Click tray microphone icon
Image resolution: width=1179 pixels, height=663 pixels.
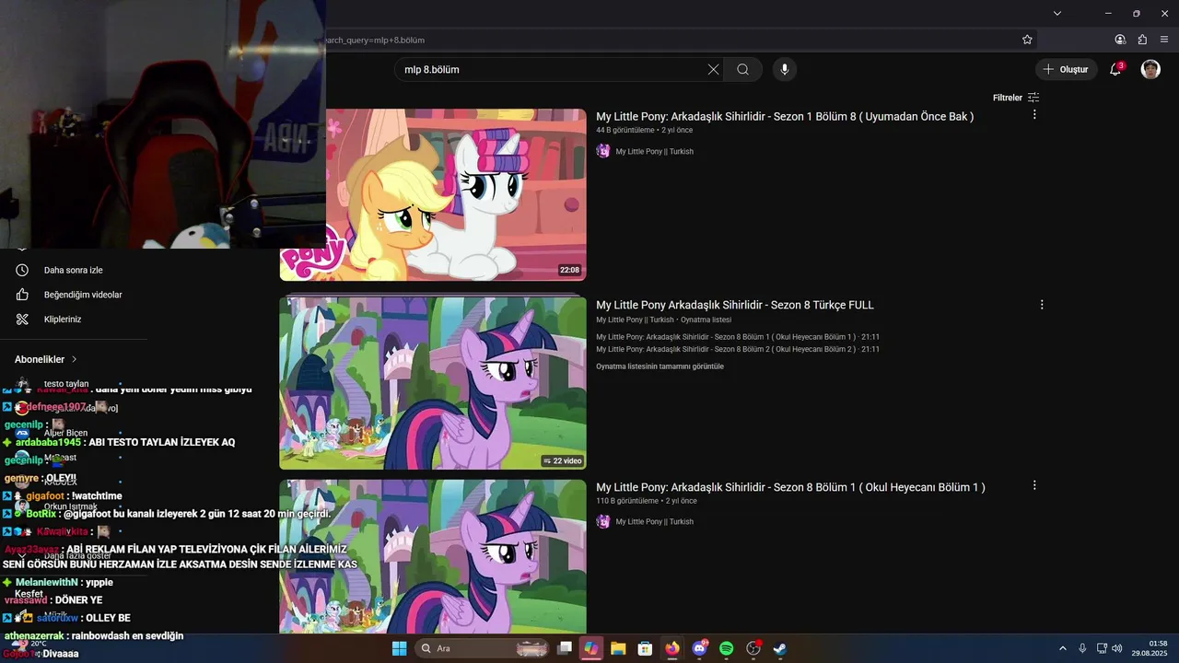pos(1082,648)
